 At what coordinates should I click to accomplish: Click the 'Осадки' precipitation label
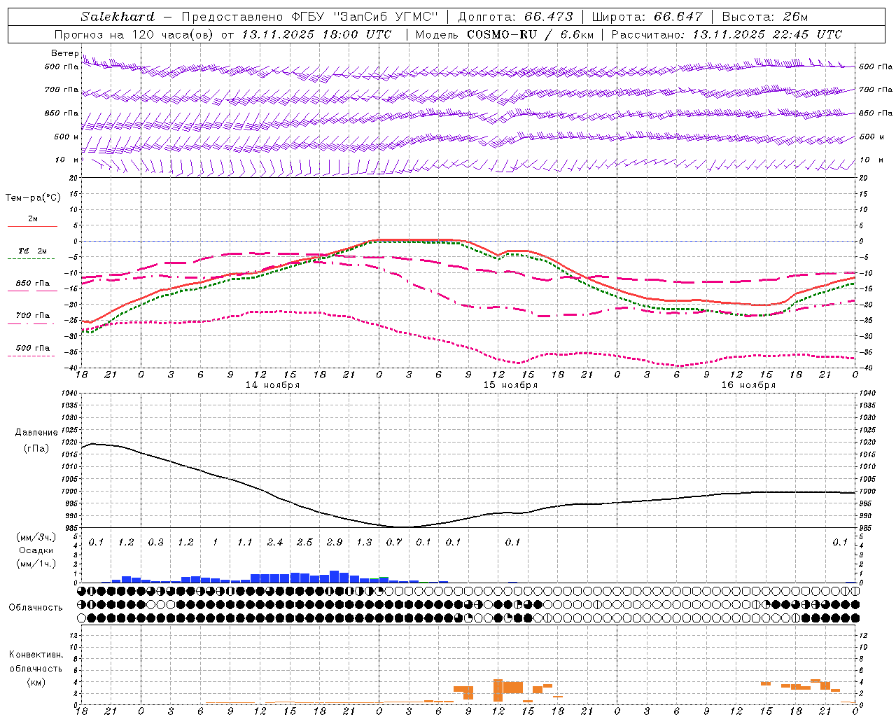36,550
